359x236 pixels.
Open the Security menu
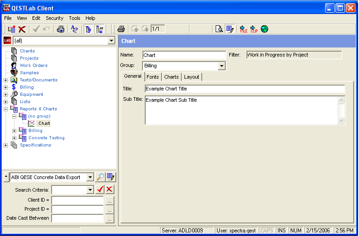click(54, 18)
